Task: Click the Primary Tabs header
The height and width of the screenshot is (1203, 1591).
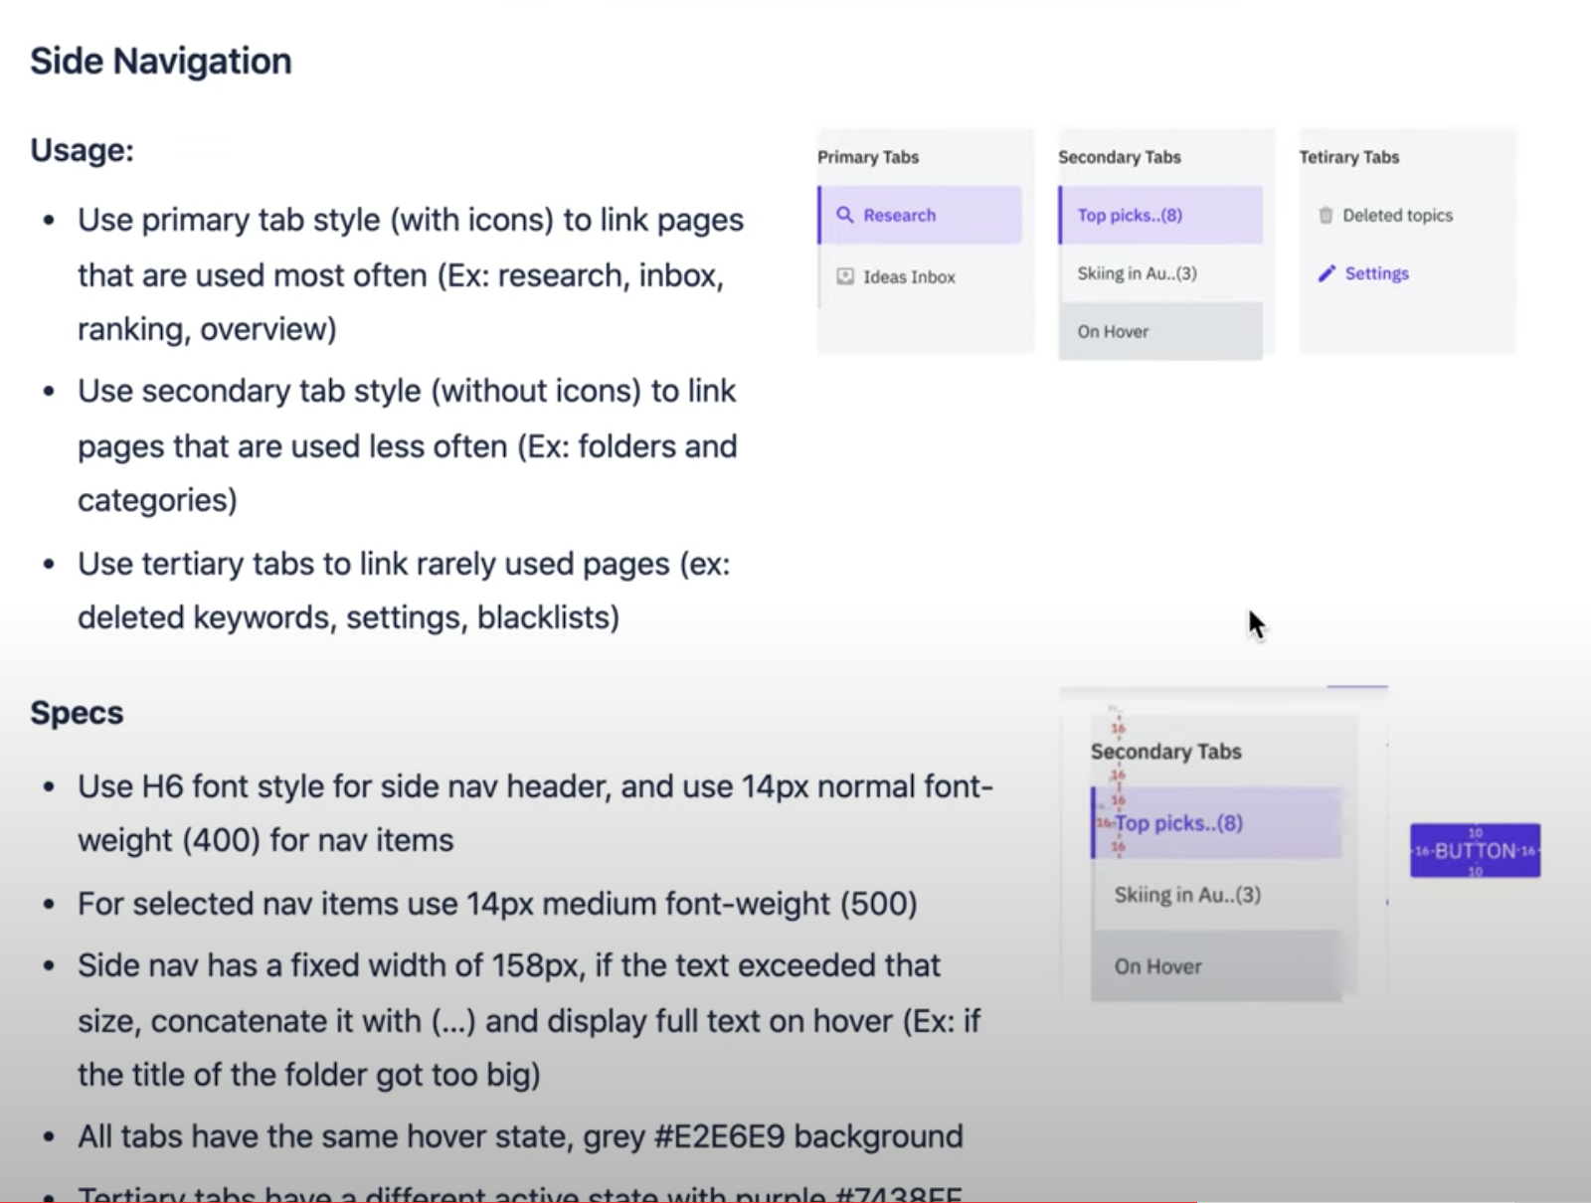Action: point(868,157)
